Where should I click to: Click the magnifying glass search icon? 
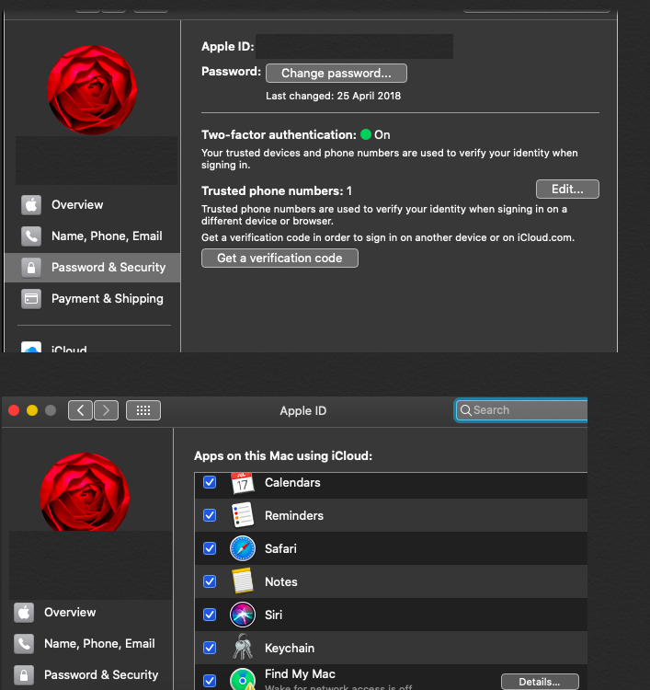pyautogui.click(x=465, y=410)
